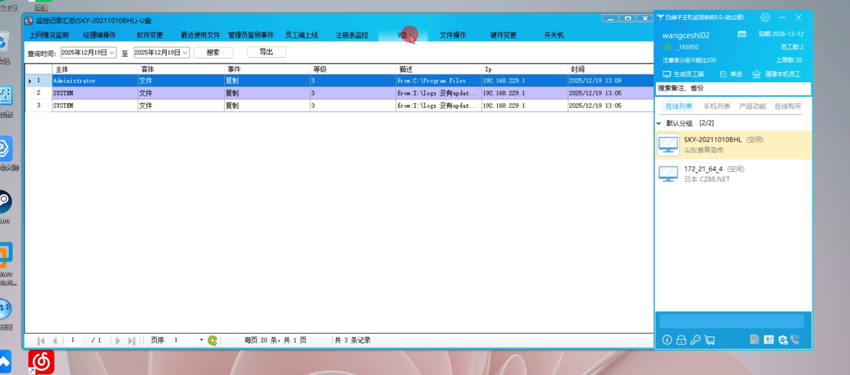This screenshot has height=375, width=850.
Task: Expand the 页序 page number dropdown
Action: tap(201, 340)
